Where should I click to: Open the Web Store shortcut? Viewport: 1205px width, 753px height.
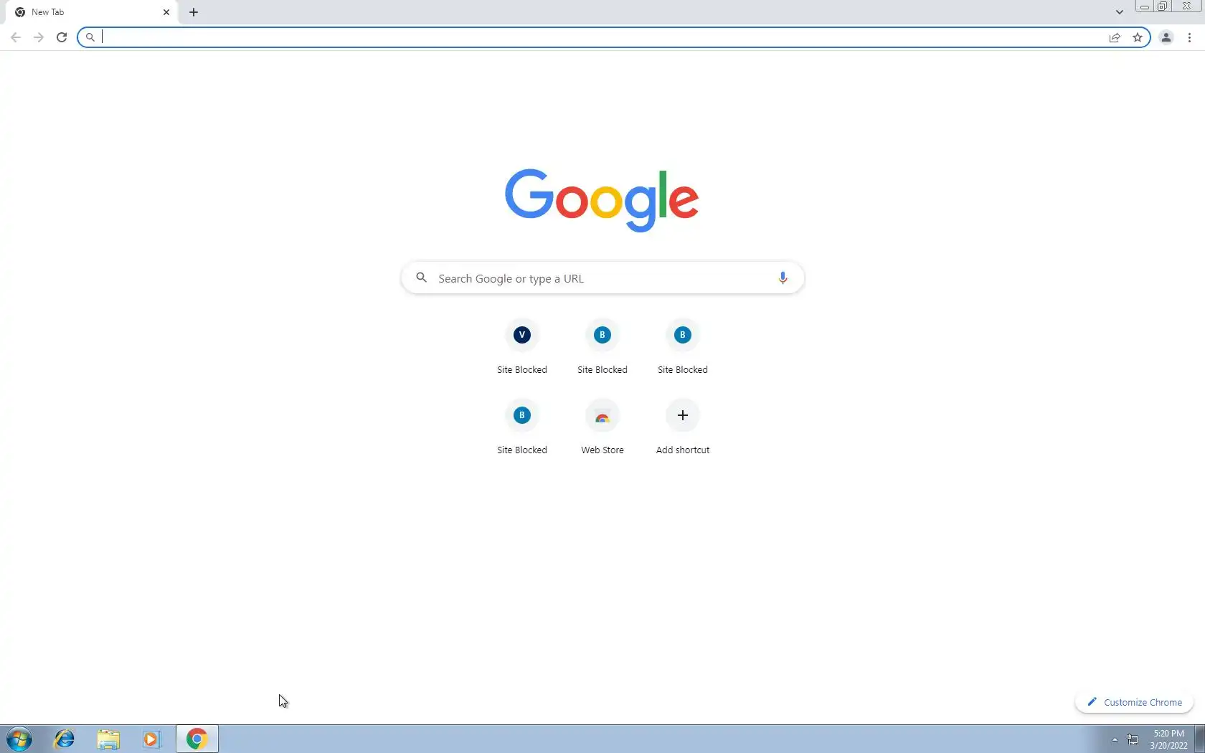click(x=602, y=427)
